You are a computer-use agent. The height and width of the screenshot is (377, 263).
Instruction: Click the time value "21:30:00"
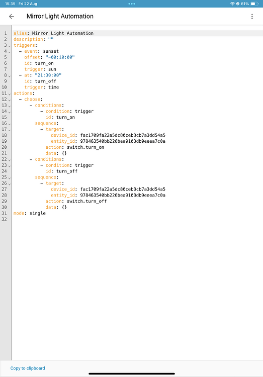[48, 75]
